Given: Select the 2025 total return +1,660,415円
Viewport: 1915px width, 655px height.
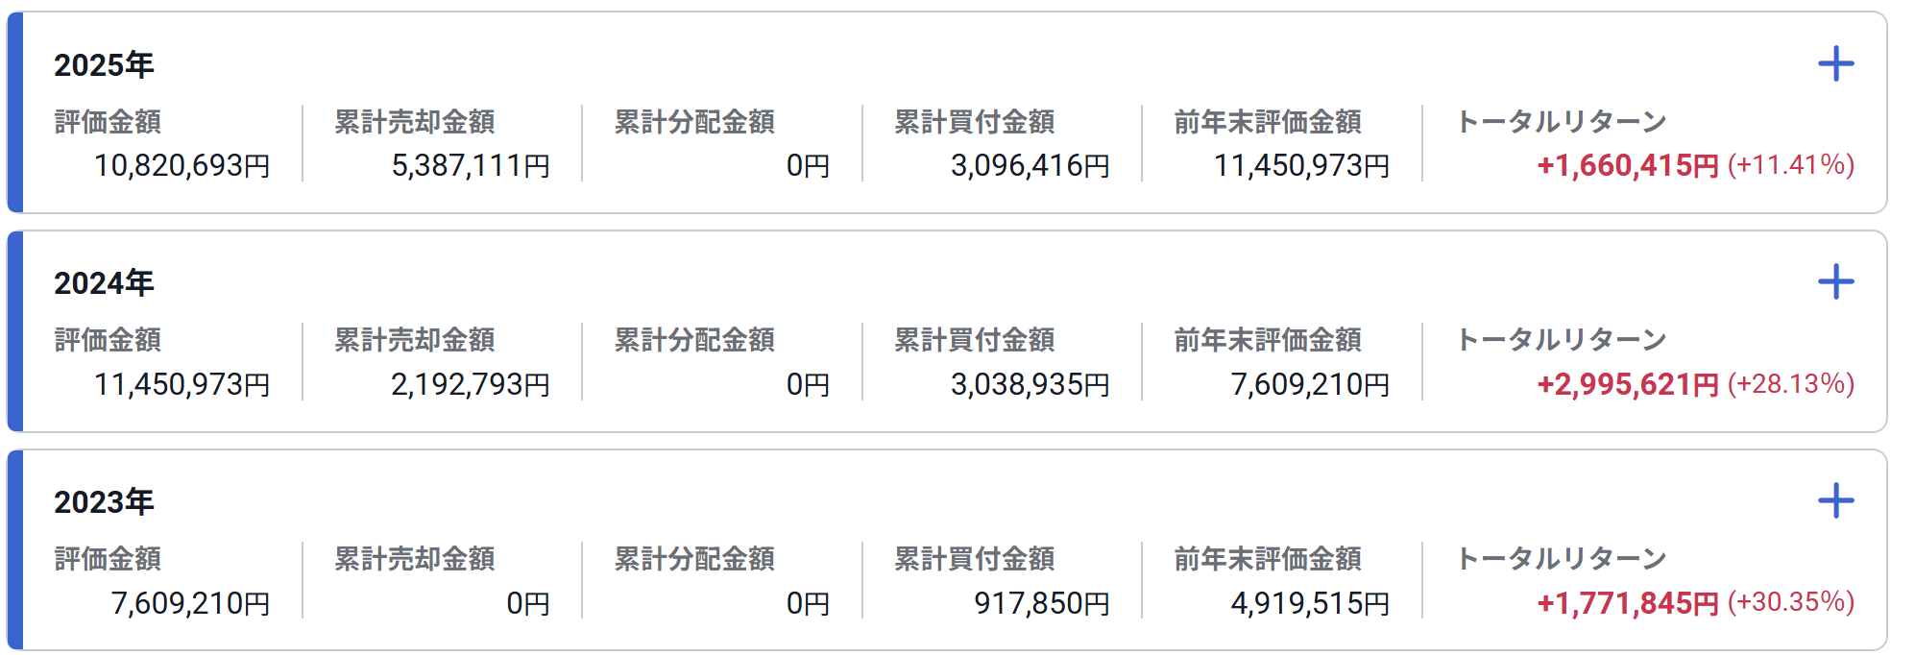Looking at the screenshot, I should pyautogui.click(x=1628, y=166).
